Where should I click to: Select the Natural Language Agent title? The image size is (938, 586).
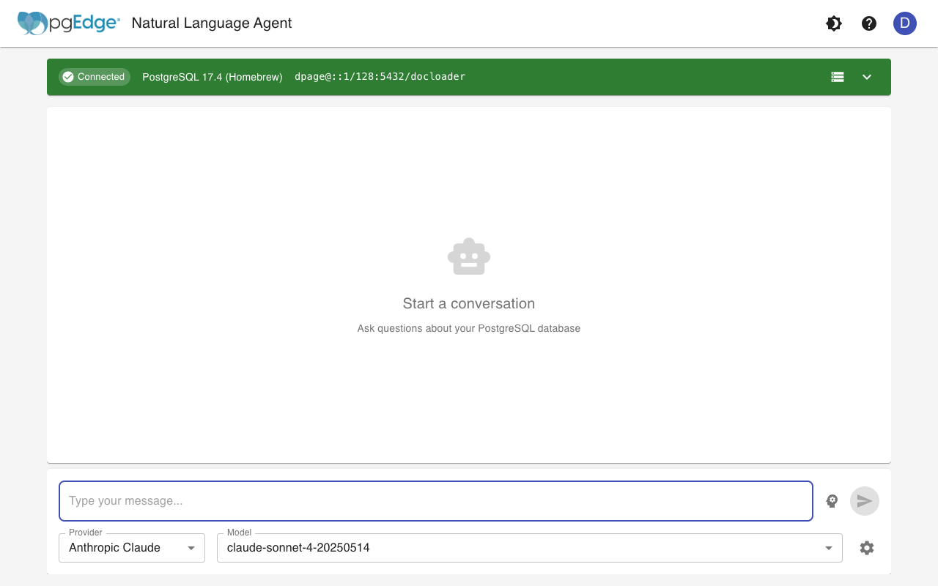(211, 23)
